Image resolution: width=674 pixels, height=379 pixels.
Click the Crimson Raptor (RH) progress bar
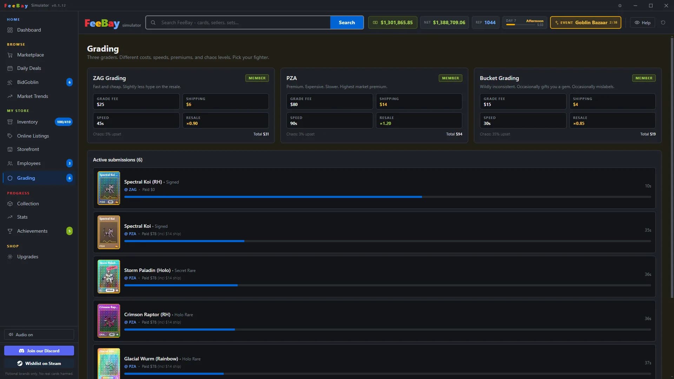388,330
